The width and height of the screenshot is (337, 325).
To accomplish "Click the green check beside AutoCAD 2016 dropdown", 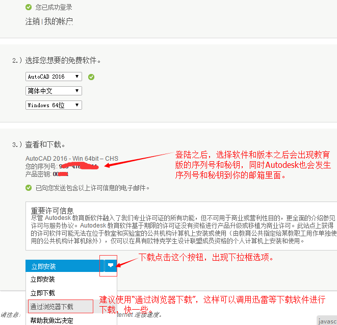I will pos(91,77).
